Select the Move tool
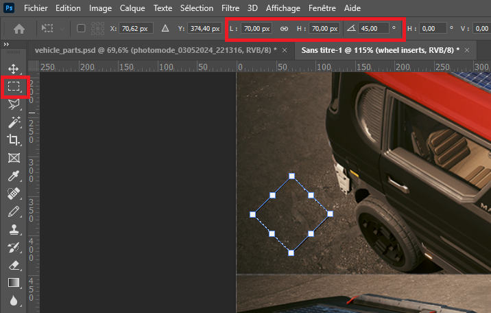The height and width of the screenshot is (313, 491). [13, 69]
